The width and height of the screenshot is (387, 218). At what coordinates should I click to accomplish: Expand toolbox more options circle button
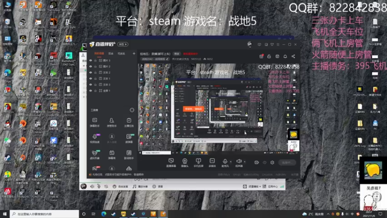132,110
